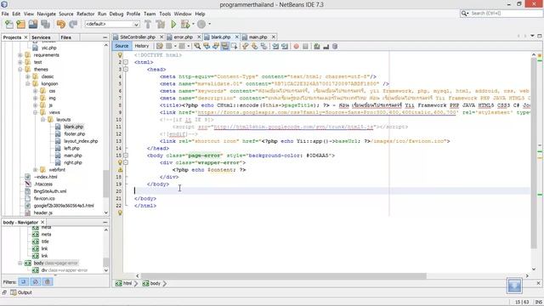Viewport: 544px width, 306px height.
Task: Click the body breadcrumb
Action: [152, 283]
